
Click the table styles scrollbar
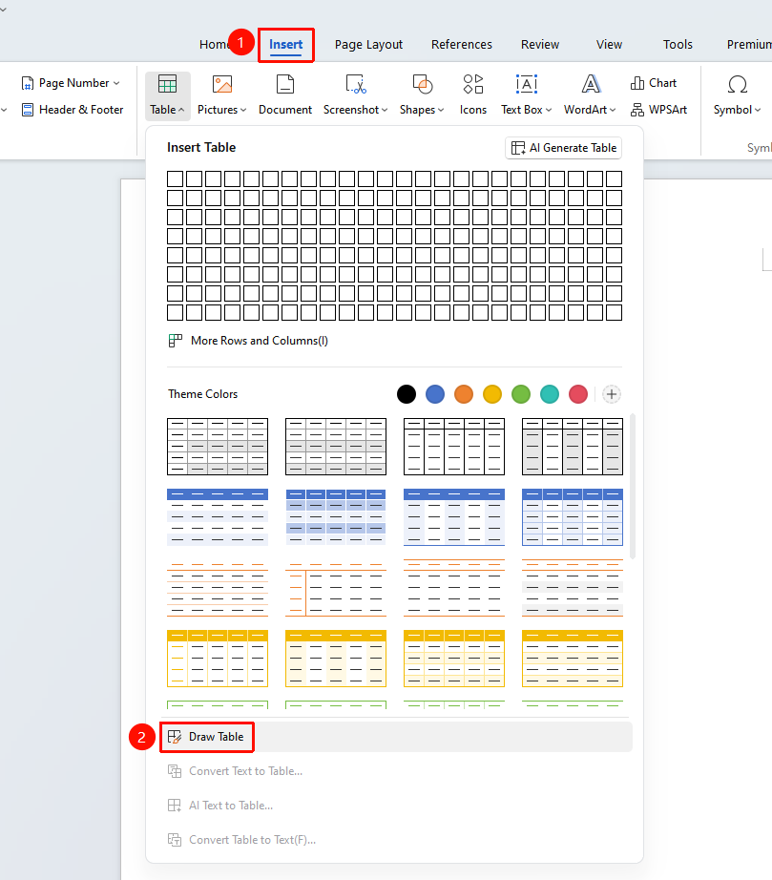tap(633, 487)
